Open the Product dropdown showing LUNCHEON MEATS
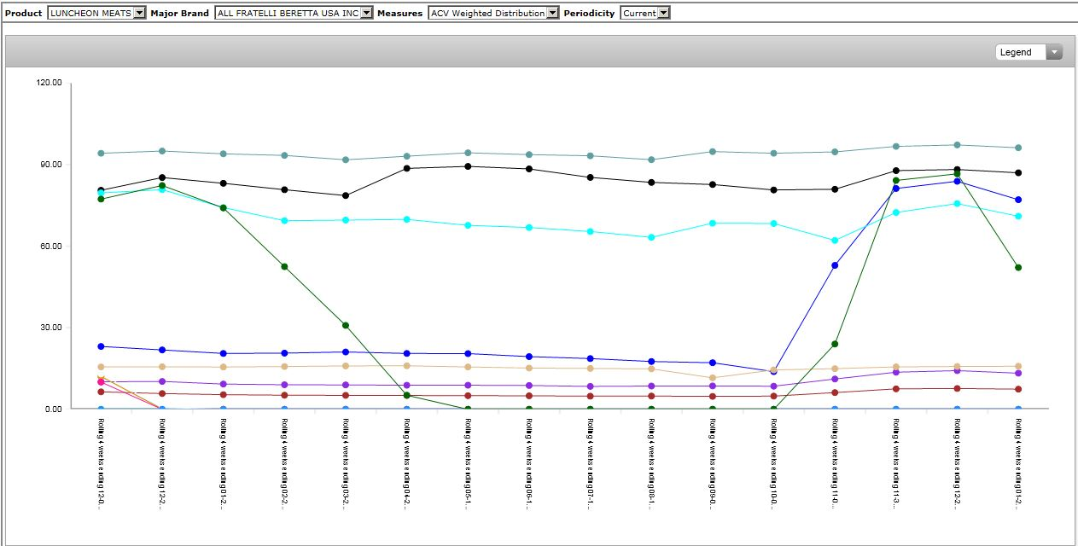1078x546 pixels. coord(96,13)
